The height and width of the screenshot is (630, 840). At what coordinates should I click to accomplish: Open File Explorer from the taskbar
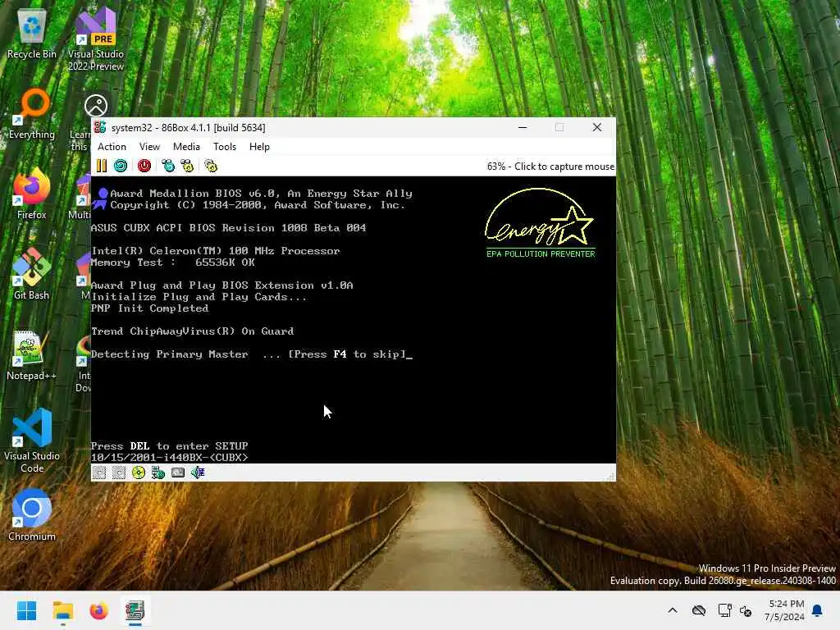pos(62,610)
